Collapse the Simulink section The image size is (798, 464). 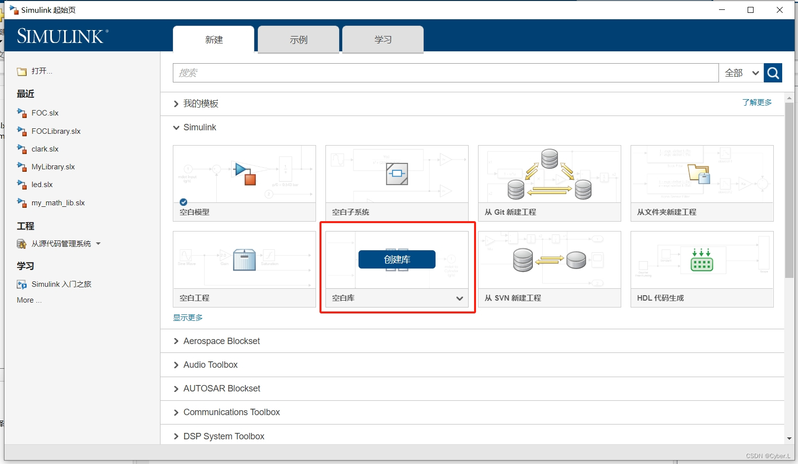pos(176,127)
